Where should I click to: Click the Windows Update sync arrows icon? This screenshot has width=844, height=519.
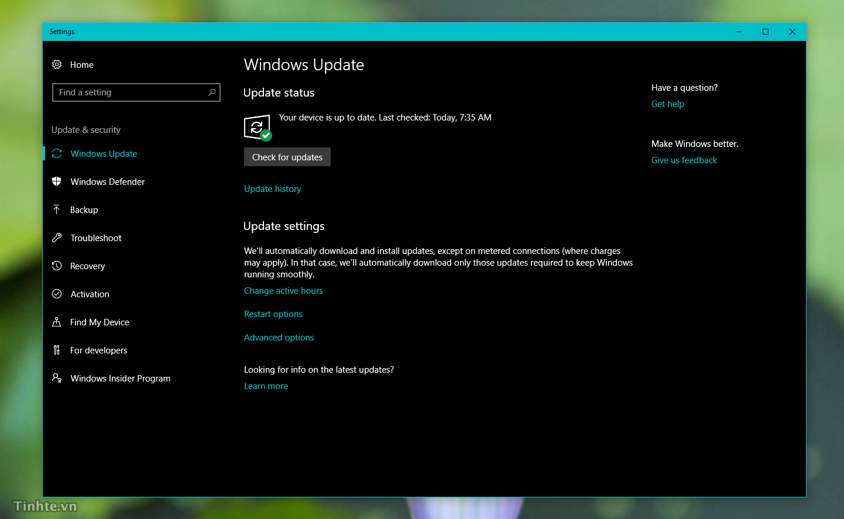point(57,153)
